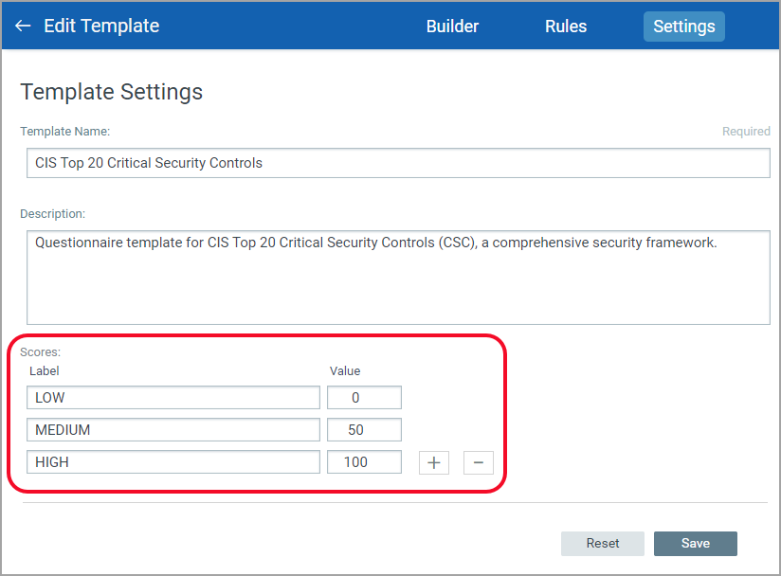Change the score value 50 field
The width and height of the screenshot is (781, 576).
point(364,430)
